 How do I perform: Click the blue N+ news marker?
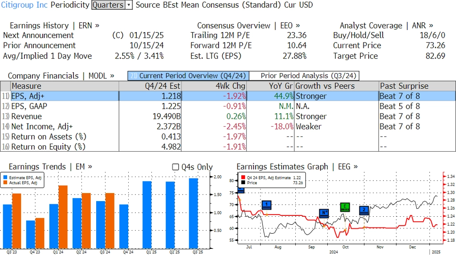click(324, 212)
